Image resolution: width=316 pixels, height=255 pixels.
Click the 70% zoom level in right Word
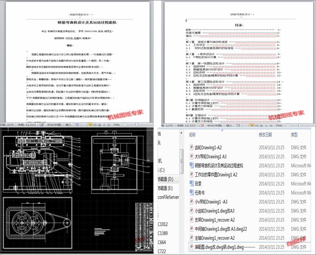pyautogui.click(x=279, y=125)
